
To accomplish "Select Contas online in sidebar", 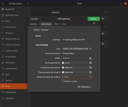I will point(14,51).
